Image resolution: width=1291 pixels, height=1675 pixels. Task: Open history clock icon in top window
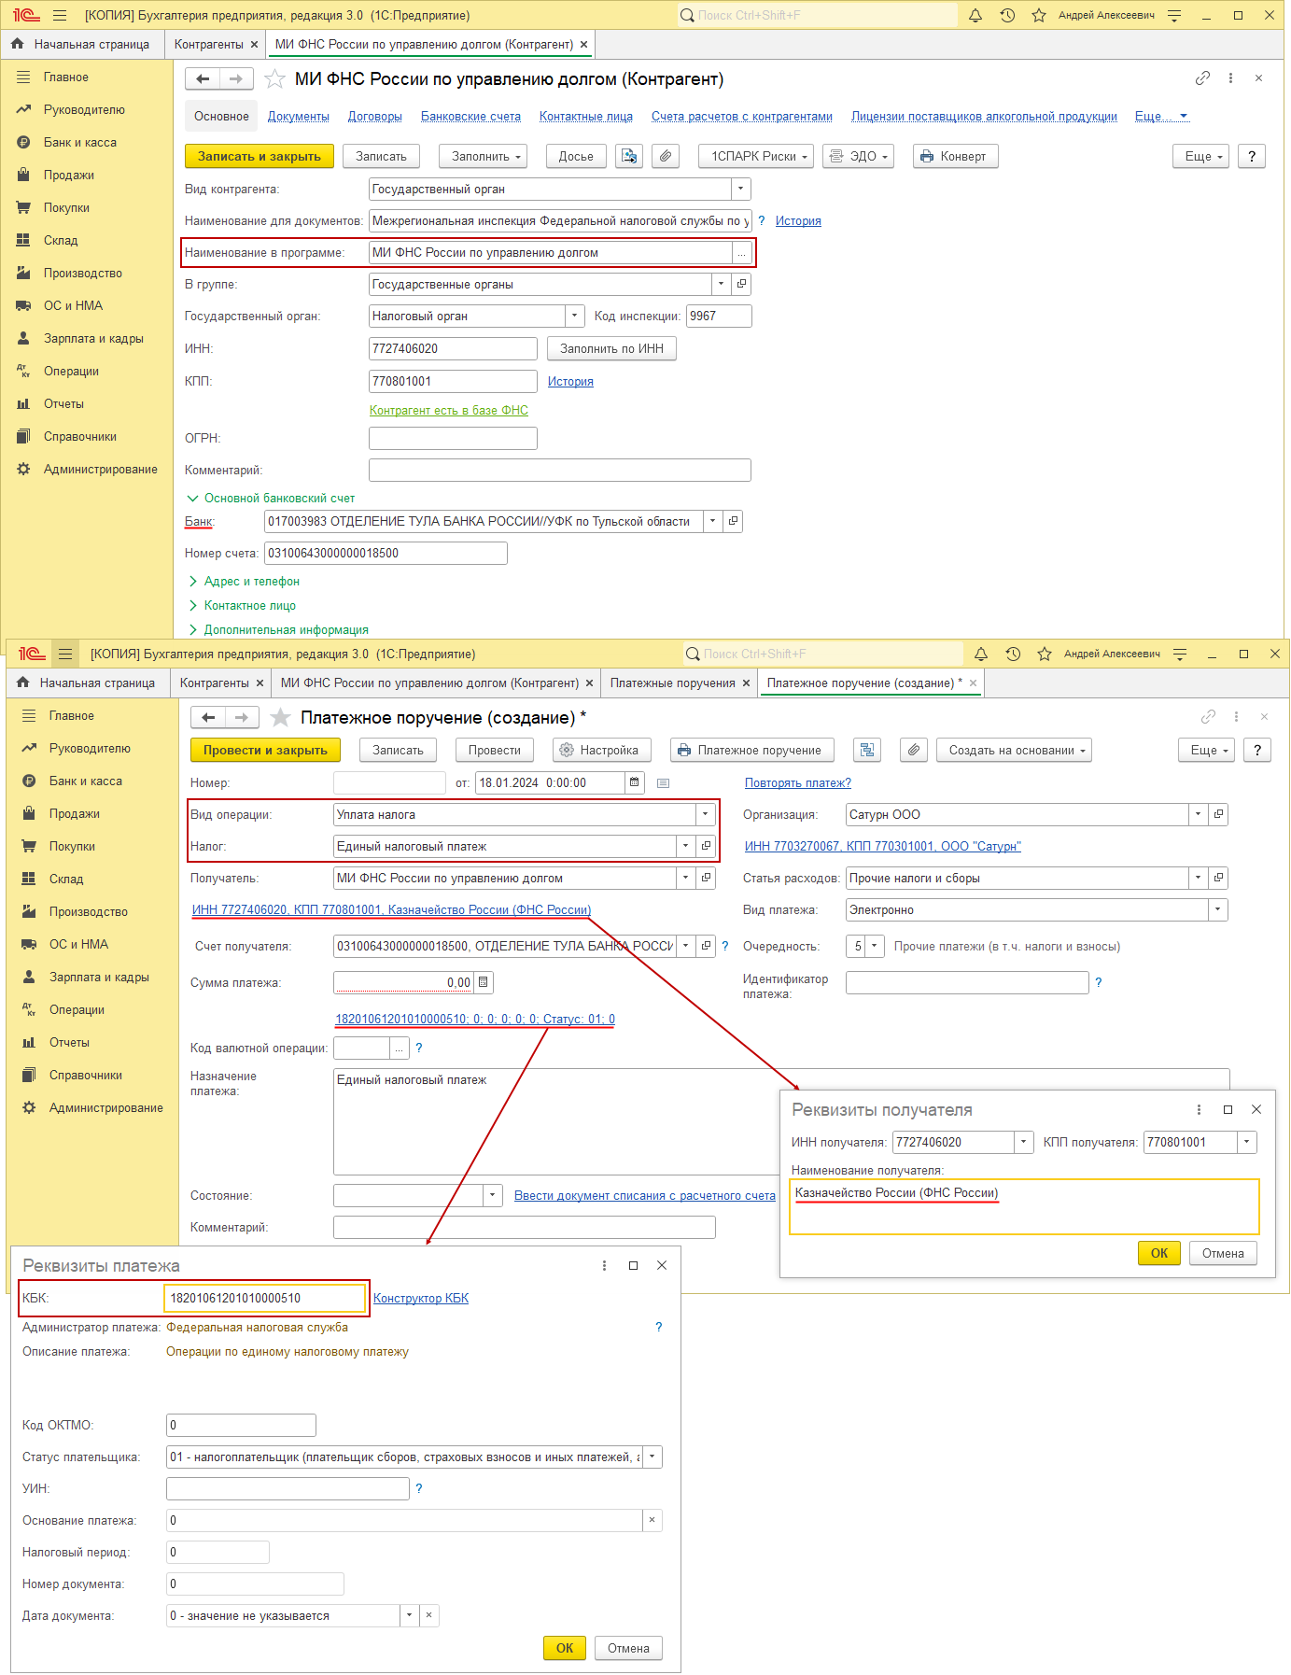[x=1007, y=16]
